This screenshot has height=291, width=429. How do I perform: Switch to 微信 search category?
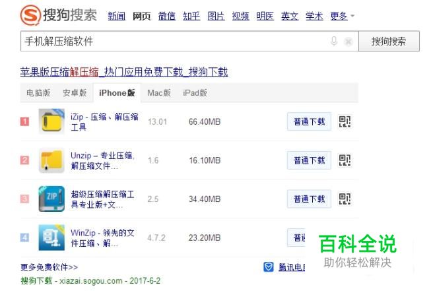(166, 16)
